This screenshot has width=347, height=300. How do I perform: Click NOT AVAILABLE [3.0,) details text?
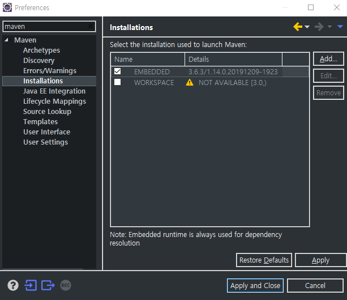tap(232, 82)
